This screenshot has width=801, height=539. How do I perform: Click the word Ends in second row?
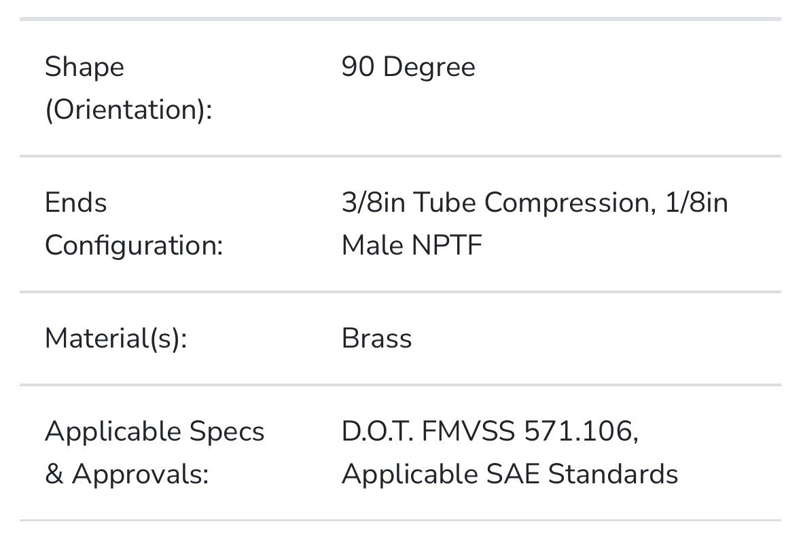click(75, 203)
